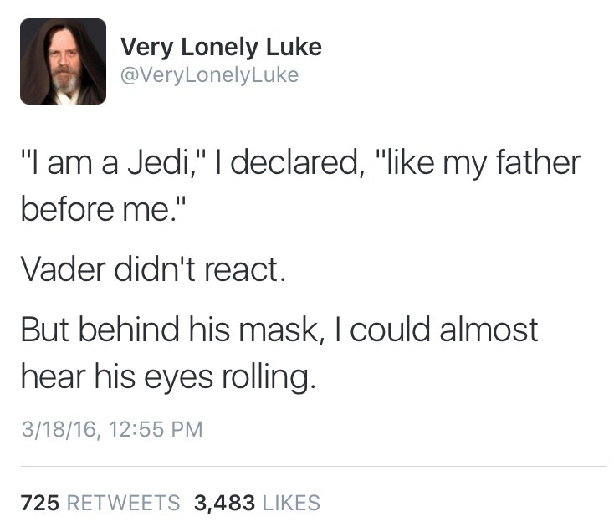View the list of 725 retweets

coord(100,503)
